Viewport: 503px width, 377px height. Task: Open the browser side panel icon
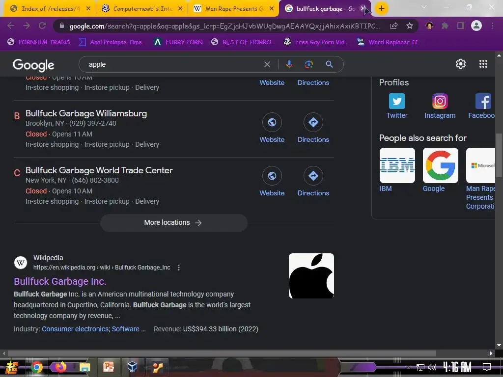tap(461, 26)
